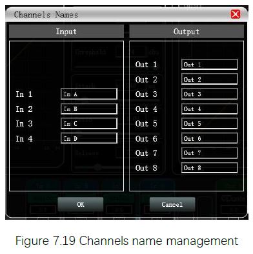
Task: Select the Out 8 name input field
Action: point(209,167)
